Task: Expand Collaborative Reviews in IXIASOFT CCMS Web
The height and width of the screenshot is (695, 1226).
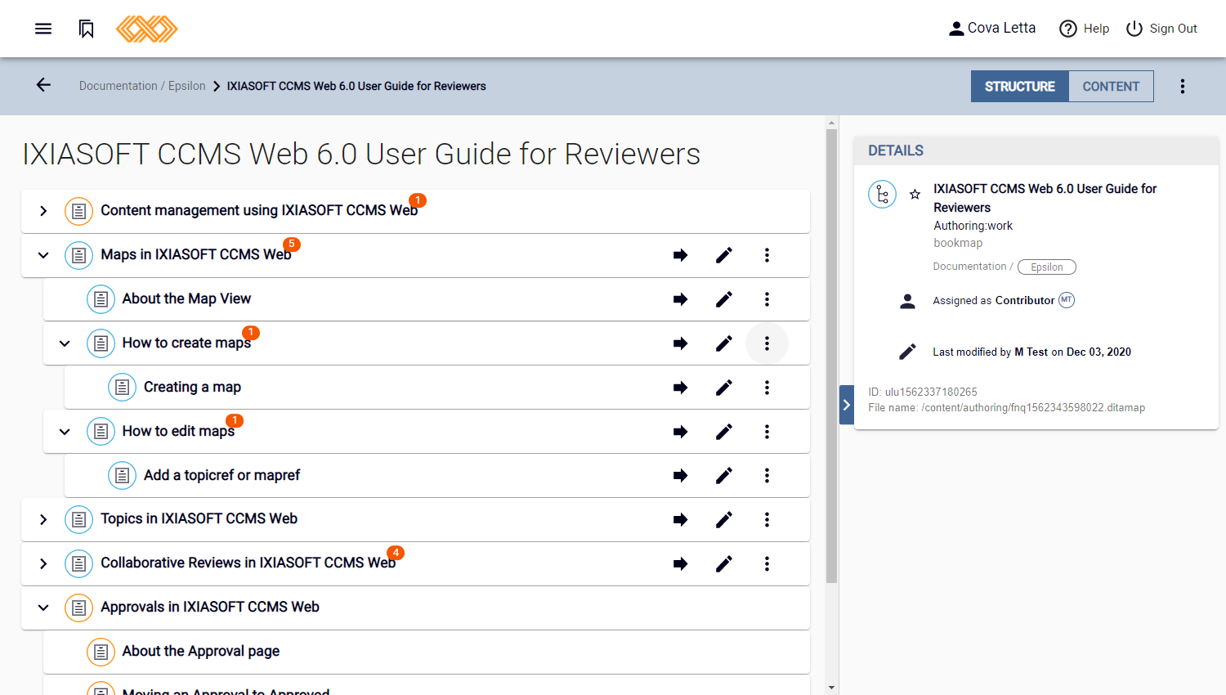Action: pyautogui.click(x=43, y=564)
